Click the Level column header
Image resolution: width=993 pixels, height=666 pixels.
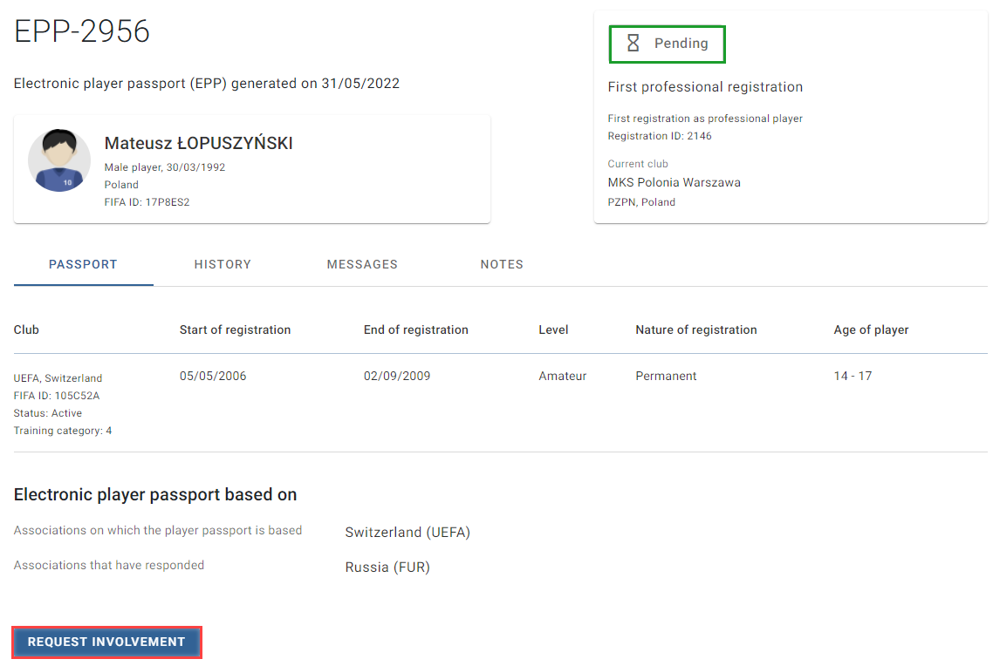tap(553, 330)
